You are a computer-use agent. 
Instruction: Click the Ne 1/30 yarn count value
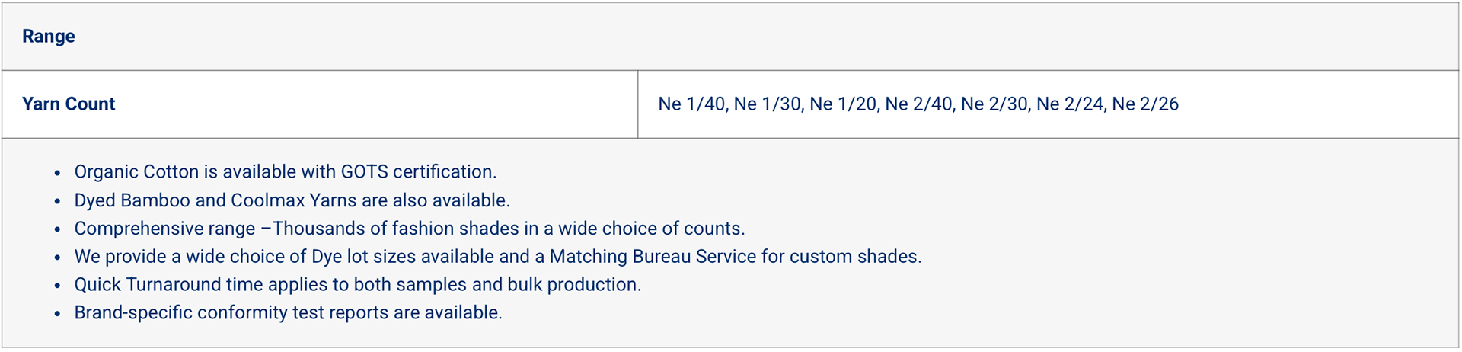click(768, 104)
